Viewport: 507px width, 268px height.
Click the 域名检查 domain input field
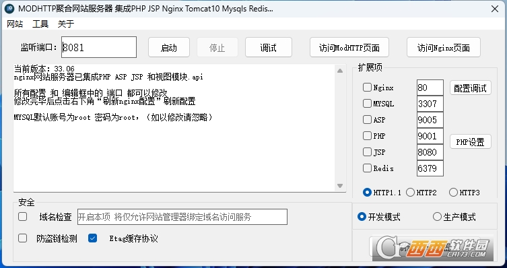[x=182, y=217]
